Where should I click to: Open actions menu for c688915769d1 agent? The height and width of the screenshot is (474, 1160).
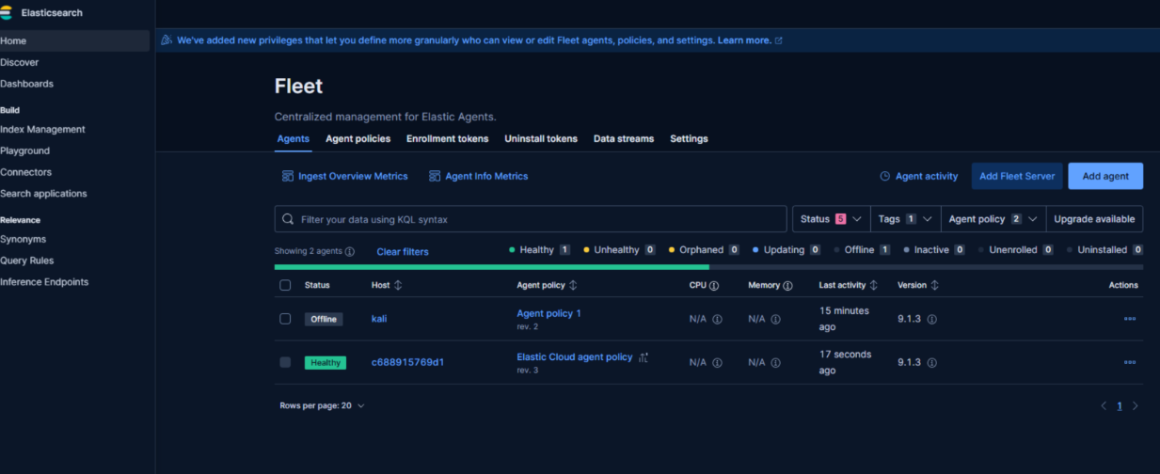click(1129, 362)
